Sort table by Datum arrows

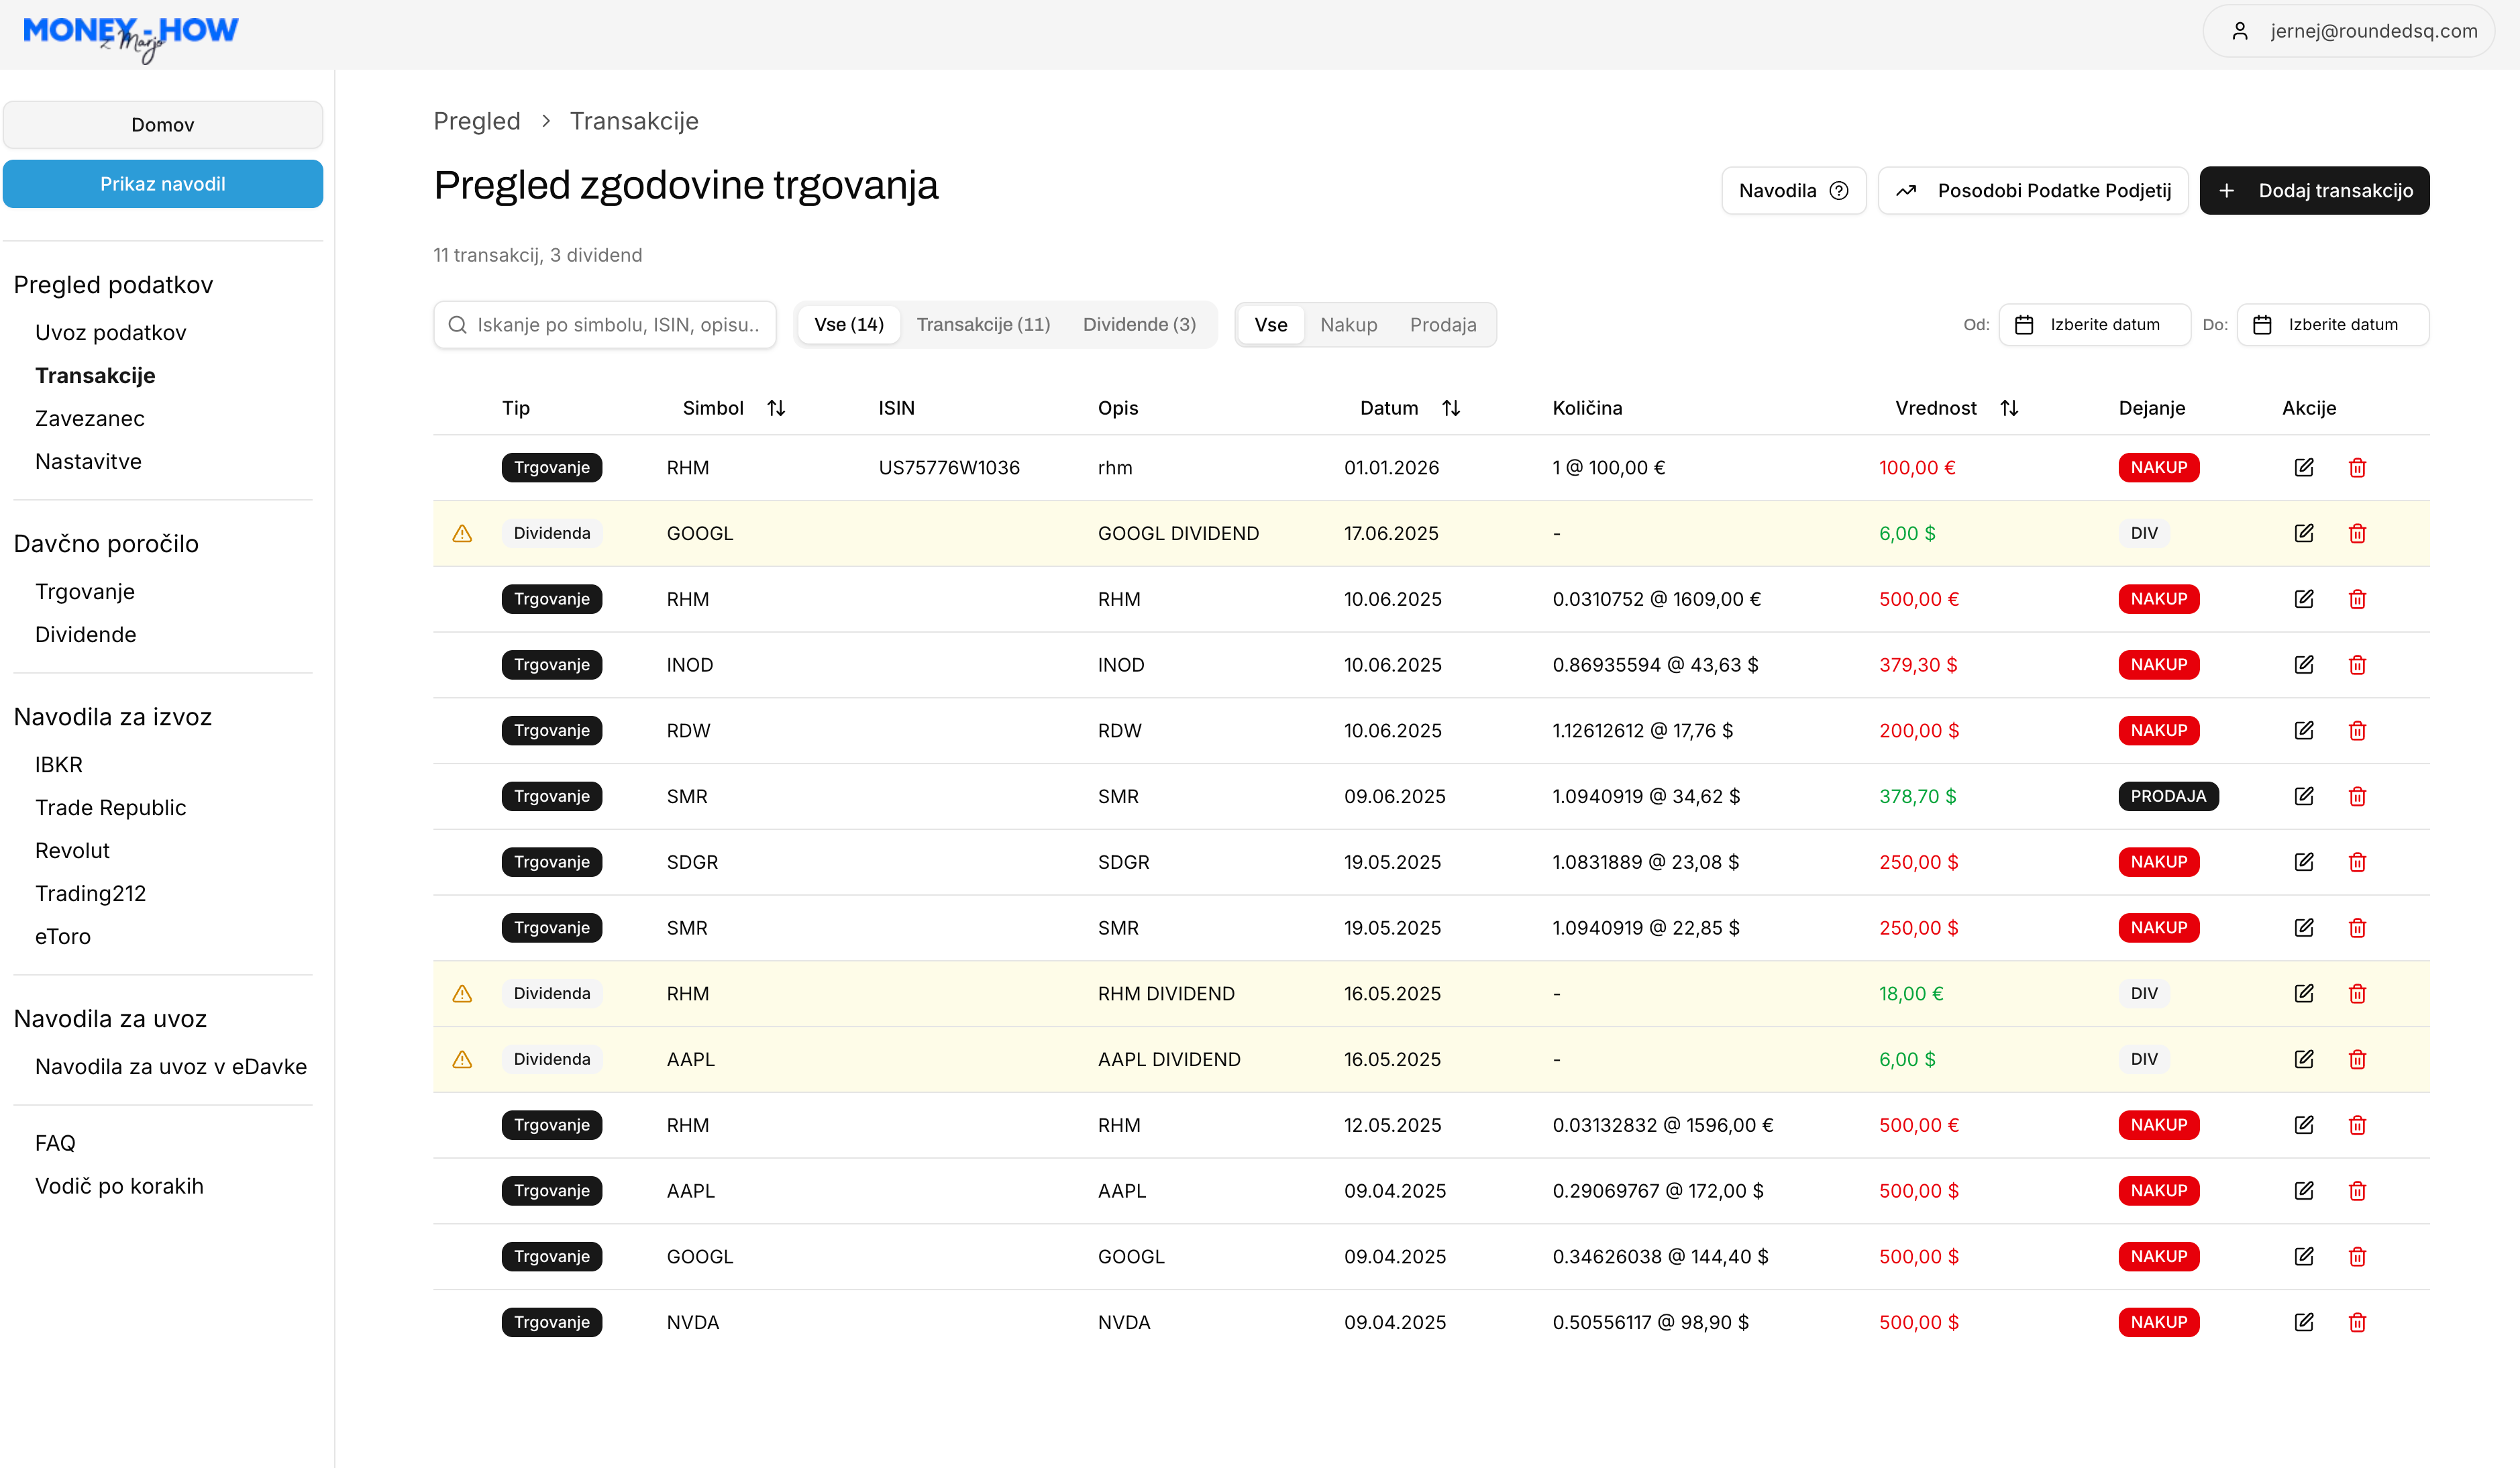pos(1451,408)
